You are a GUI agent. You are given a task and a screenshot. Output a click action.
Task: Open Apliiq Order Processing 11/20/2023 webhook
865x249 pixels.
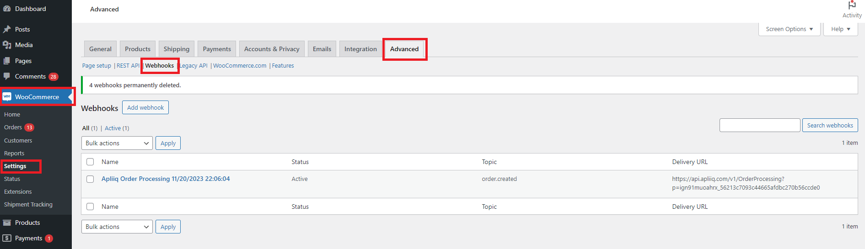[166, 179]
